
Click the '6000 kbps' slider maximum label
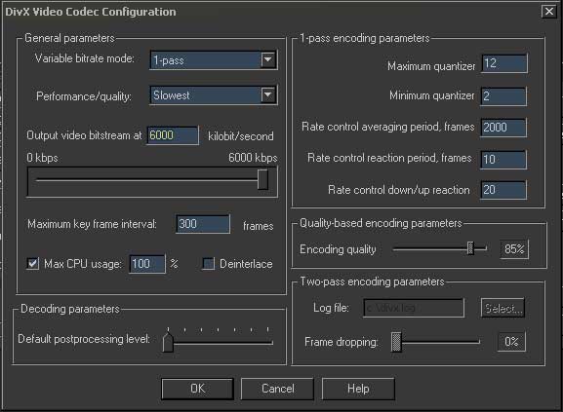pos(253,158)
